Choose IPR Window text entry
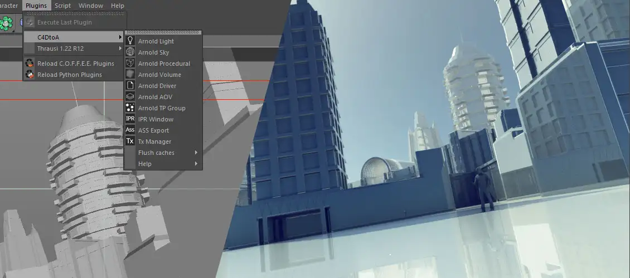630x278 pixels. click(x=156, y=119)
